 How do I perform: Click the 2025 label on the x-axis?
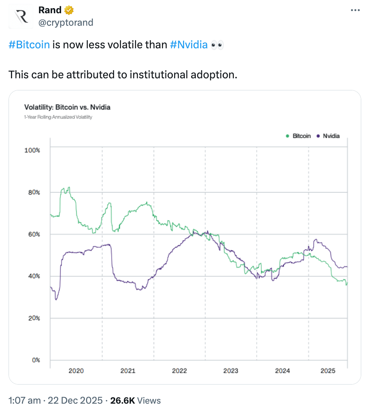328,371
